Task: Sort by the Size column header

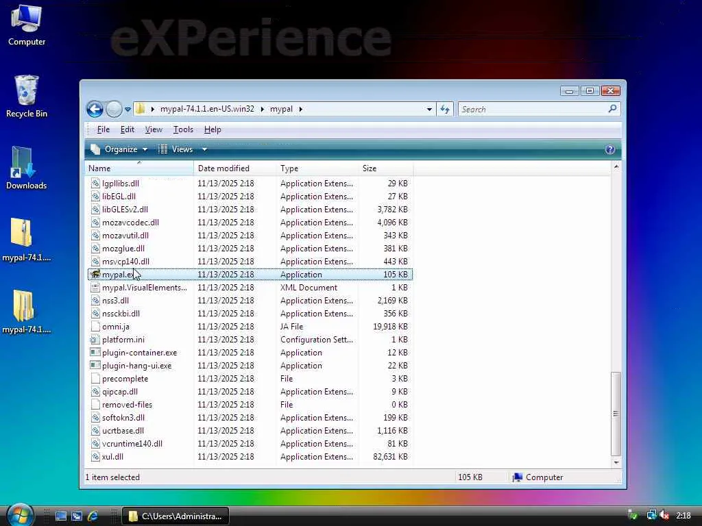Action: click(x=385, y=168)
